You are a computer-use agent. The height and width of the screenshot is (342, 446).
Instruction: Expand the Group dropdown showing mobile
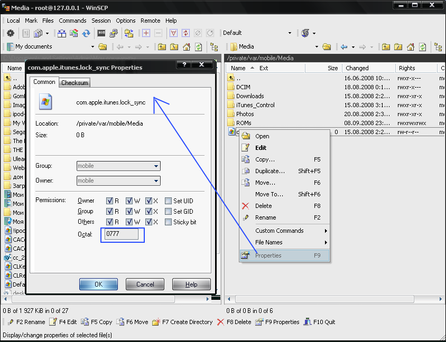click(x=156, y=166)
